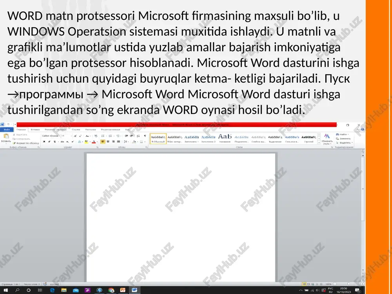392x294 pixels.
Task: Click the Undo arrow in quick access
Action: (x=8, y=124)
